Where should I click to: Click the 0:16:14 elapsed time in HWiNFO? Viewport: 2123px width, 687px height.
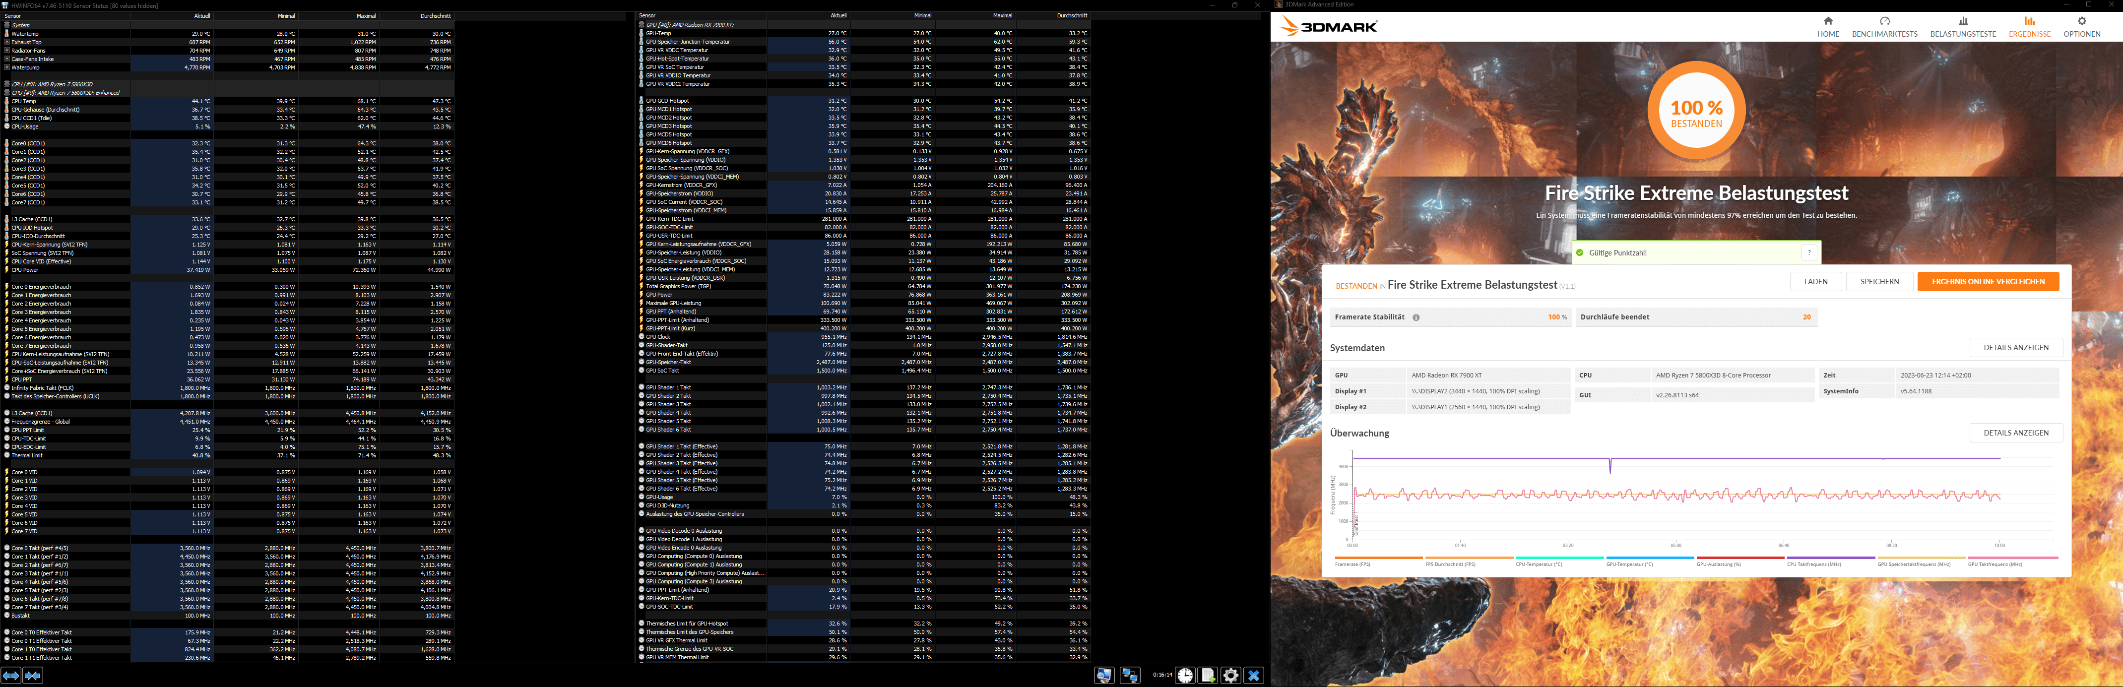(x=1162, y=676)
